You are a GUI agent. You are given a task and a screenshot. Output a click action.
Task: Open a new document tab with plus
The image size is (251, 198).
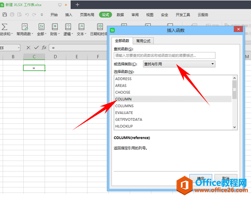[x=77, y=5]
